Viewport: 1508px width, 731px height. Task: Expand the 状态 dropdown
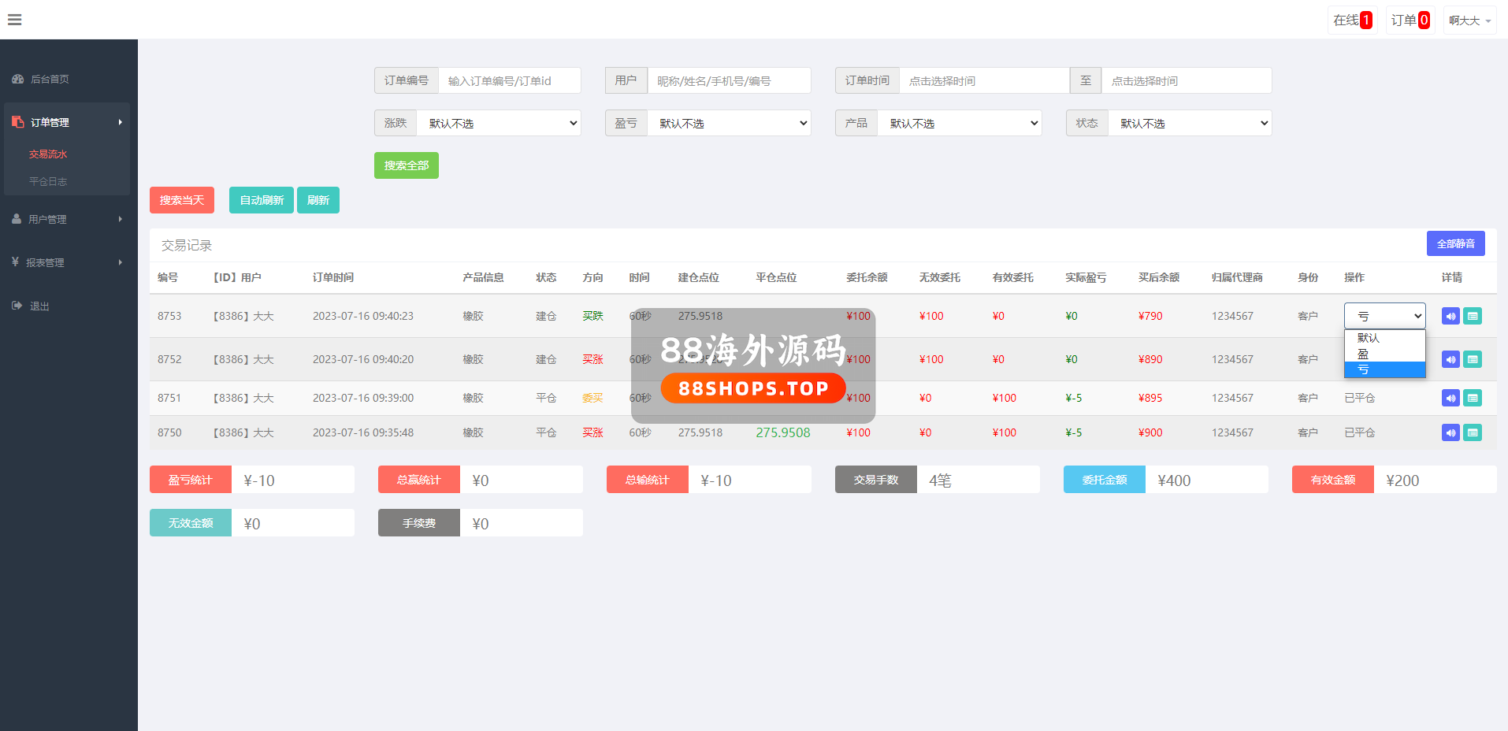[1189, 123]
